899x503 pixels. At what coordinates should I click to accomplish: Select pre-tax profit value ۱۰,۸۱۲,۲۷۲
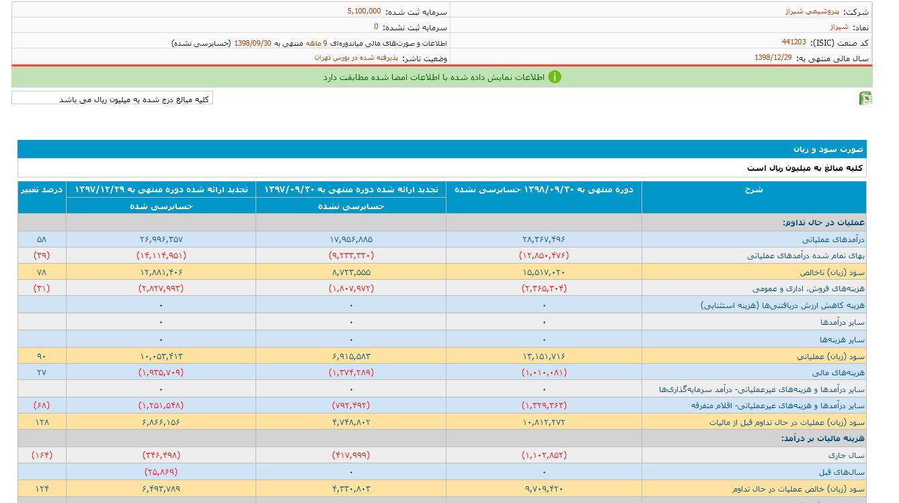(x=544, y=422)
